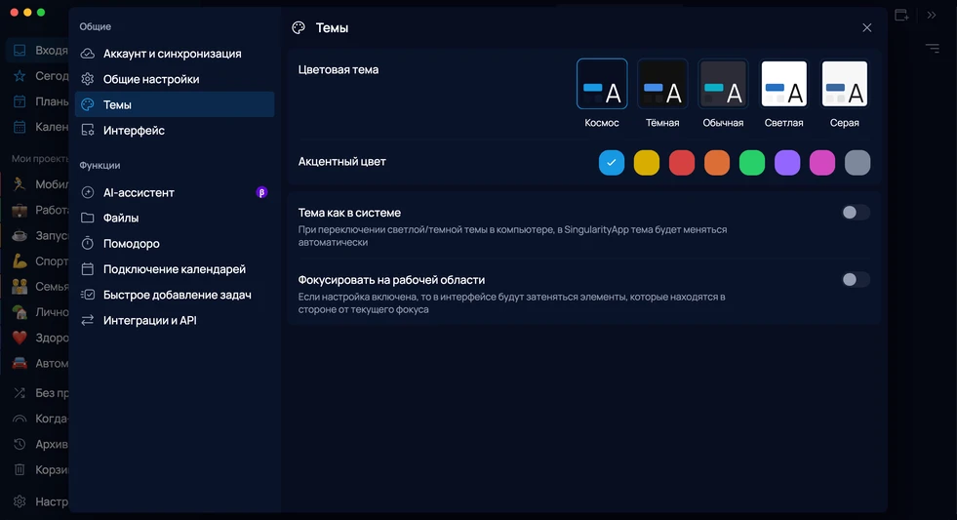Select the Тёмная color theme
The image size is (957, 520).
pyautogui.click(x=662, y=84)
